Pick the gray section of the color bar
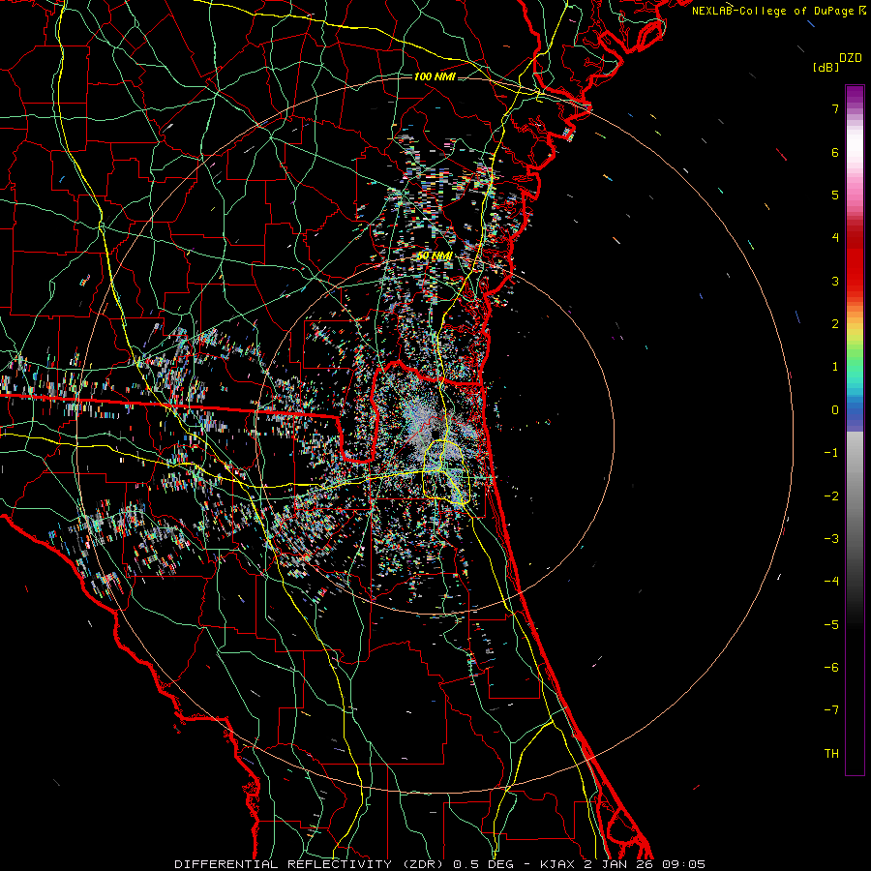The image size is (871, 871). pos(854,465)
